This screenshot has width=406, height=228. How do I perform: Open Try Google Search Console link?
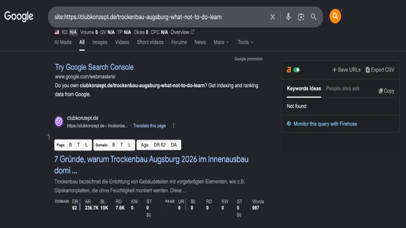94,67
